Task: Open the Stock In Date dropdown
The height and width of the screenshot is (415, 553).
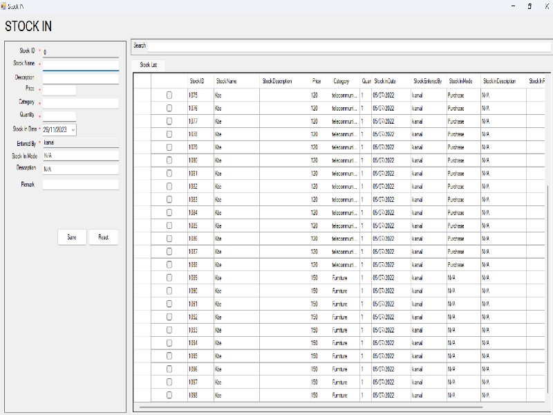Action: [73, 129]
